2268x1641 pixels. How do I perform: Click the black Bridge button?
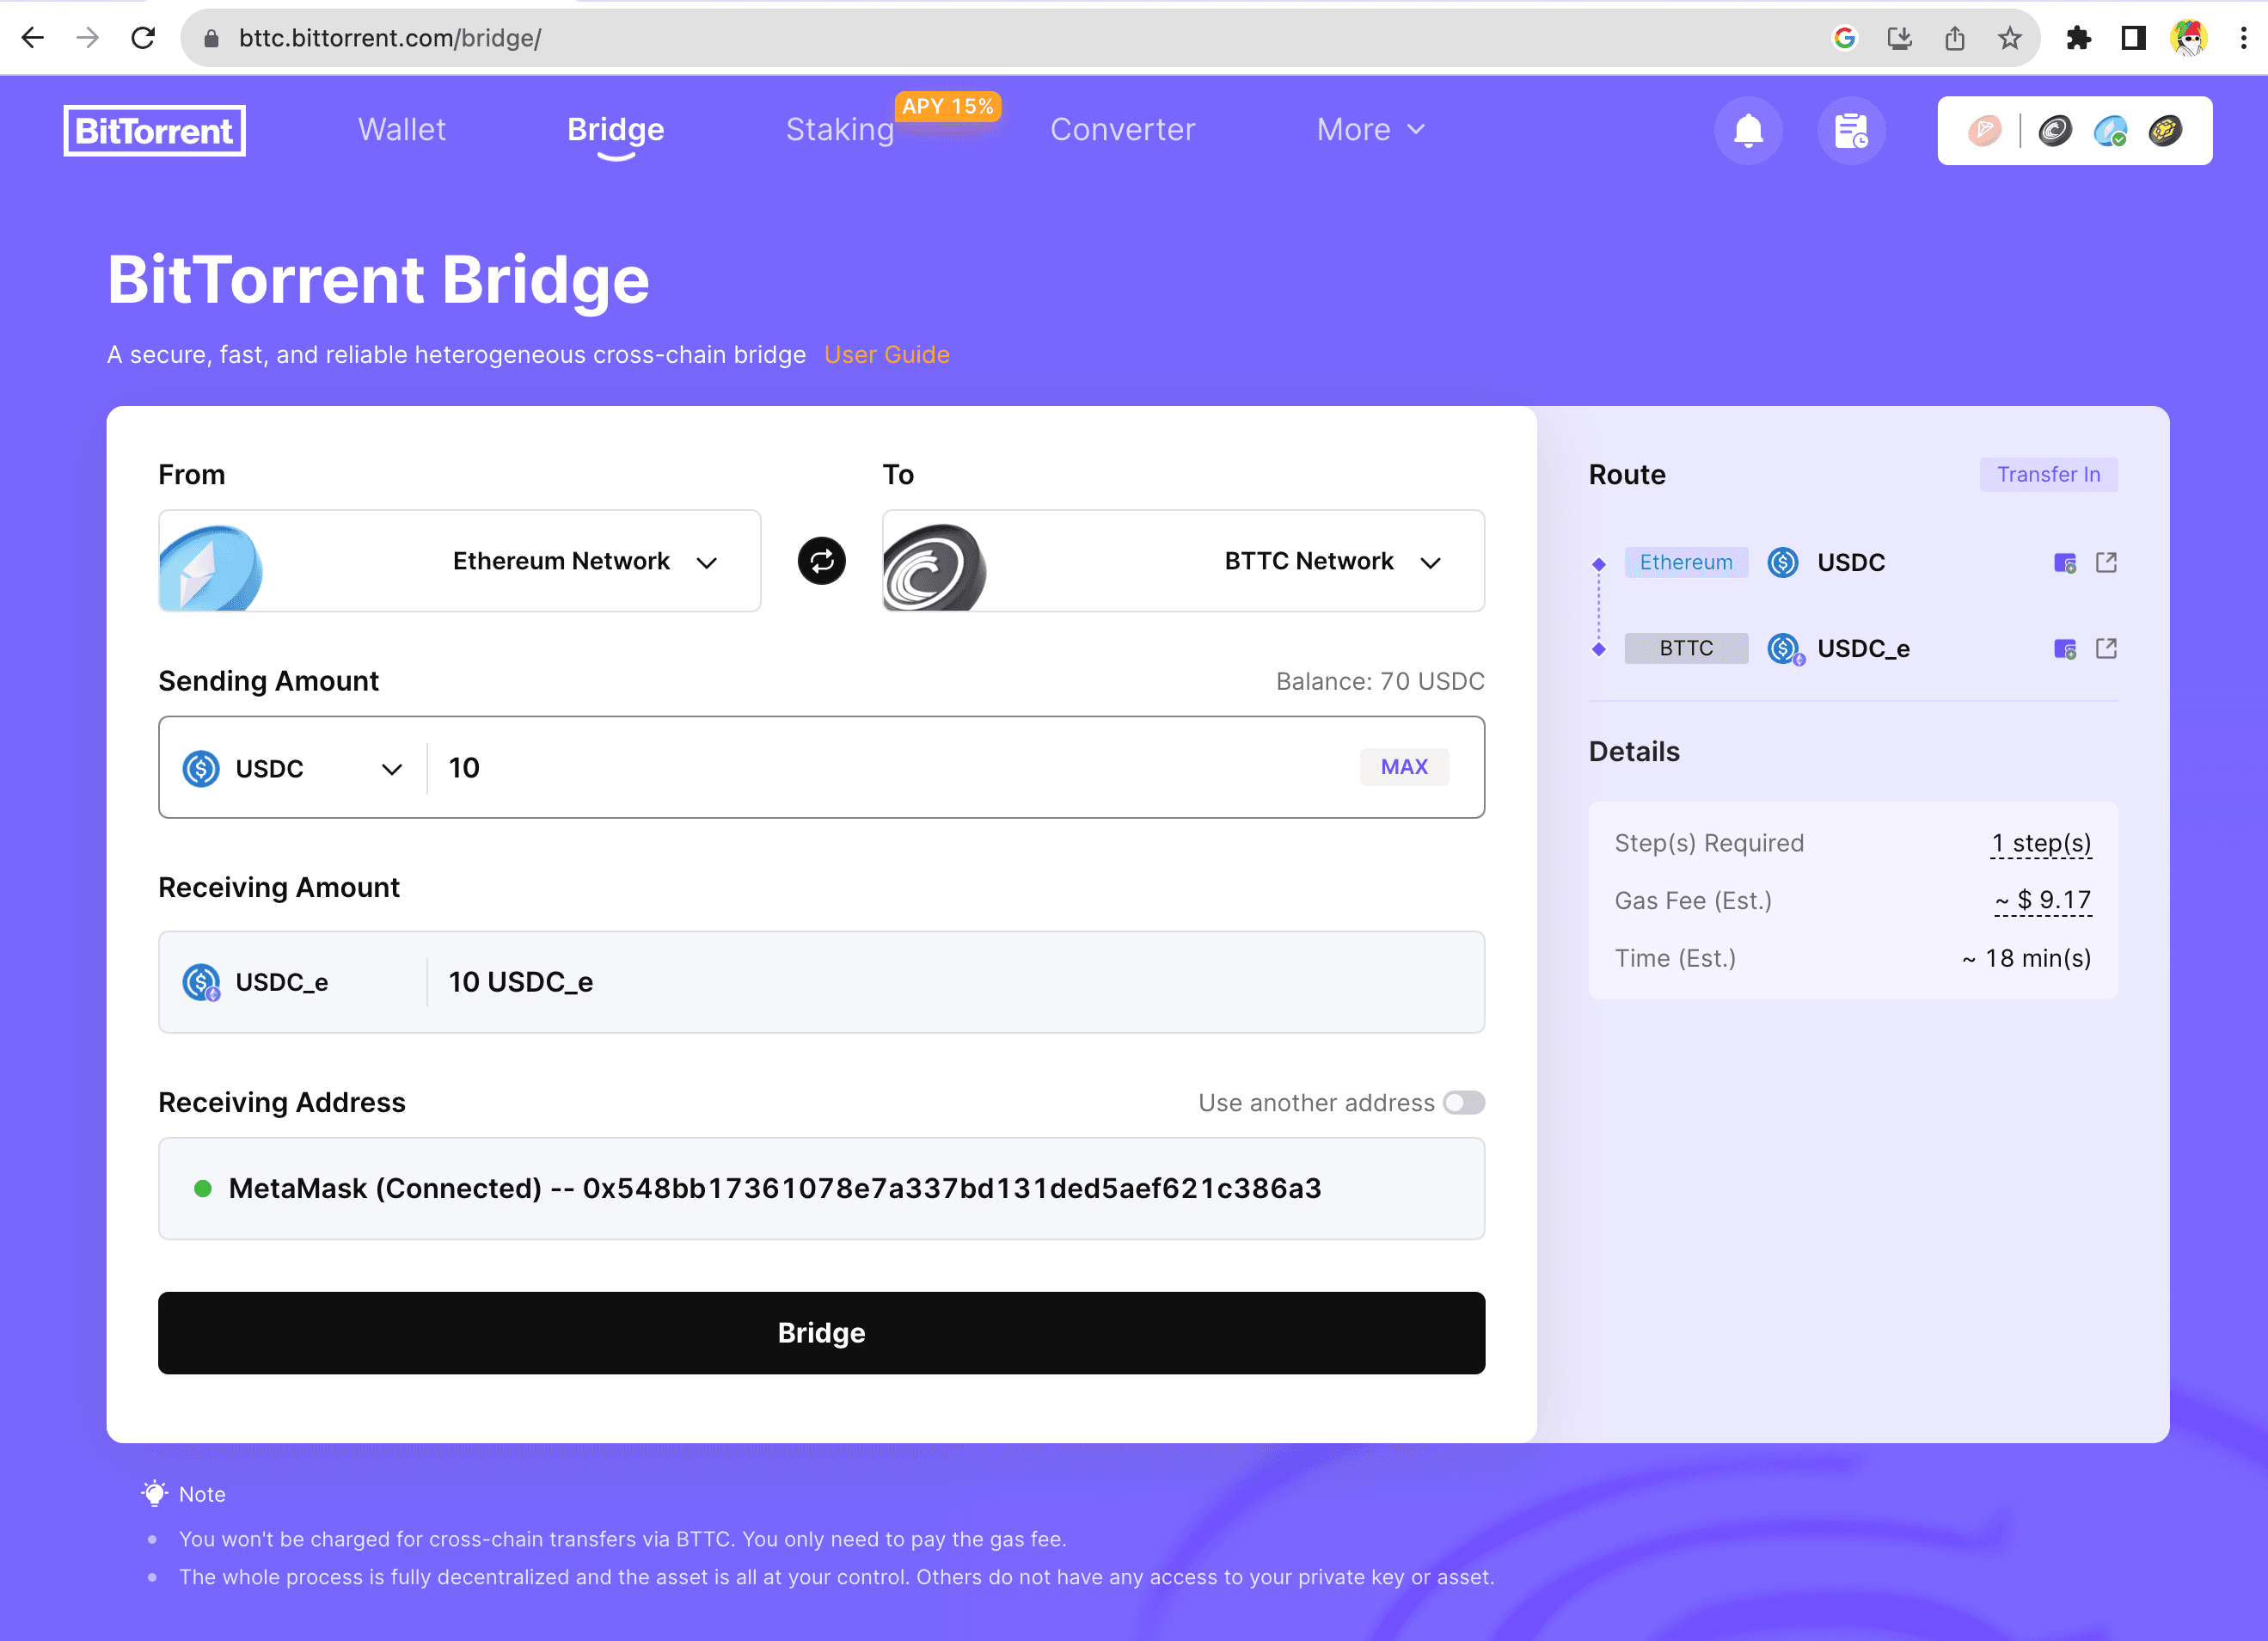click(822, 1333)
